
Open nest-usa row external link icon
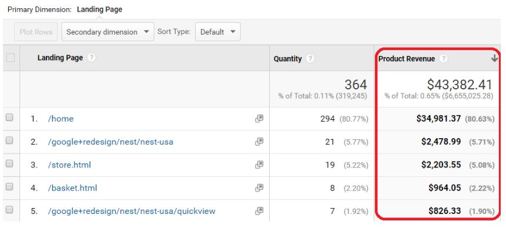pyautogui.click(x=259, y=141)
